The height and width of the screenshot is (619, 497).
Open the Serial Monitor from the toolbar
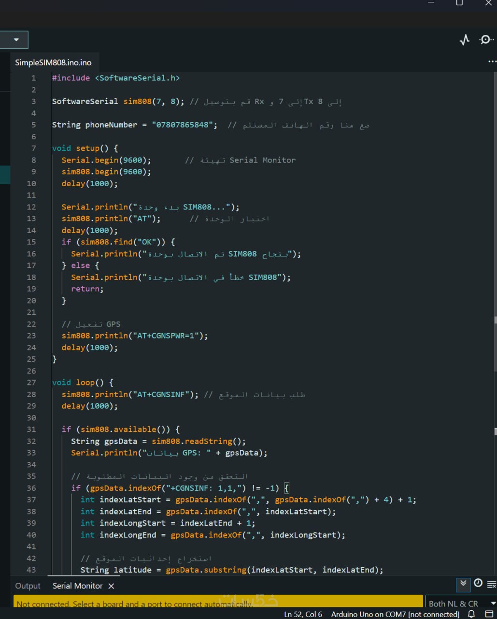pos(486,40)
